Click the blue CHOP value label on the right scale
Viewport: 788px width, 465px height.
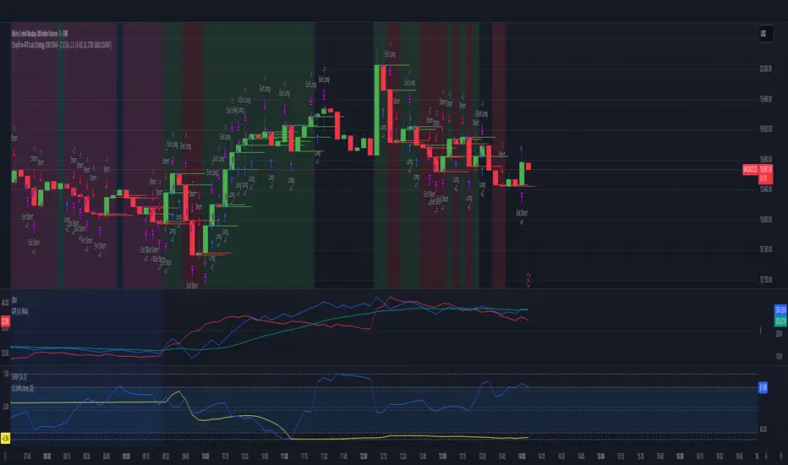click(x=763, y=387)
